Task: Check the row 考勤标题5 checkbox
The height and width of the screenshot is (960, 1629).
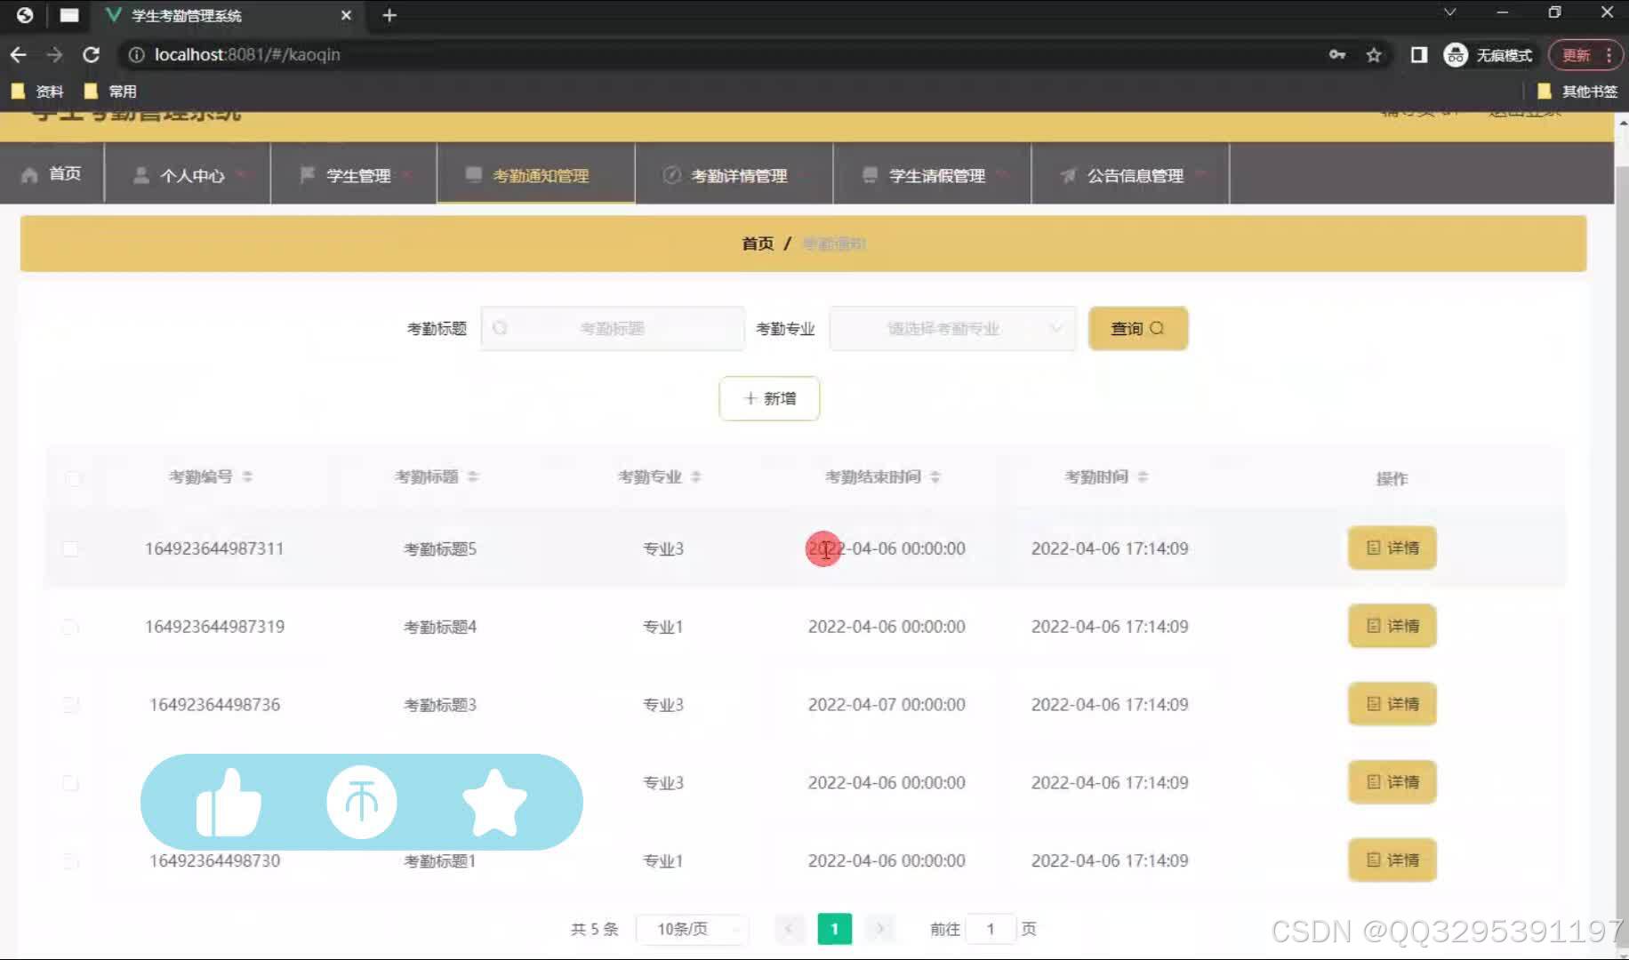Action: click(x=70, y=548)
